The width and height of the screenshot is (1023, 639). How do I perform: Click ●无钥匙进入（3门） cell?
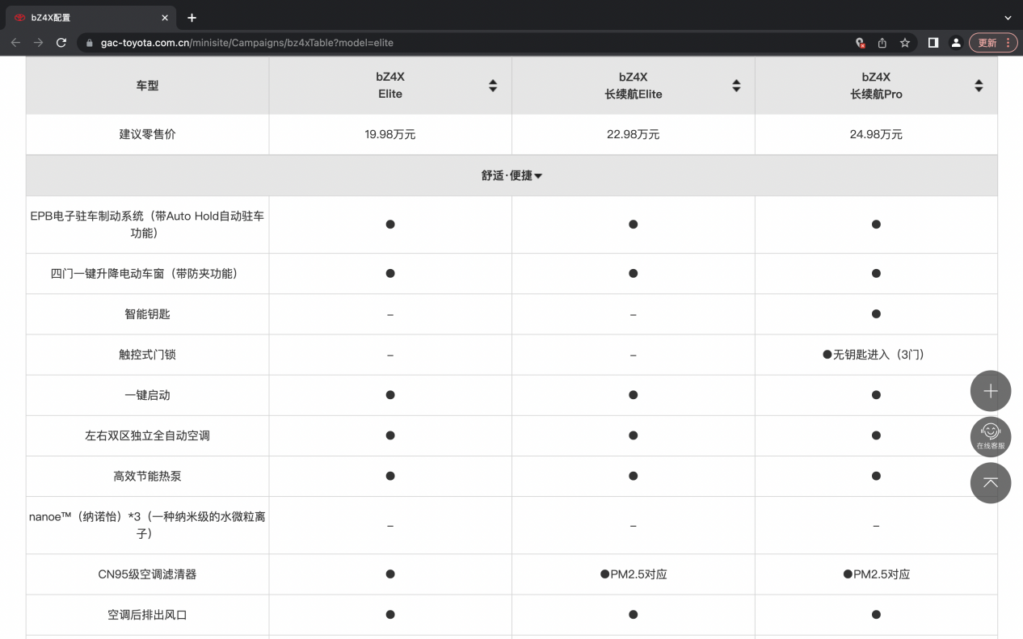(876, 355)
